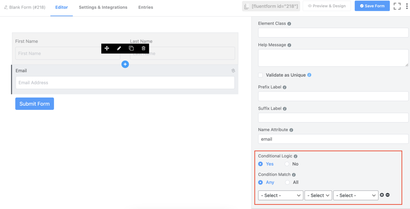Click the Conditional Logic info icon
Viewport: 410px width, 209px height.
[295, 156]
